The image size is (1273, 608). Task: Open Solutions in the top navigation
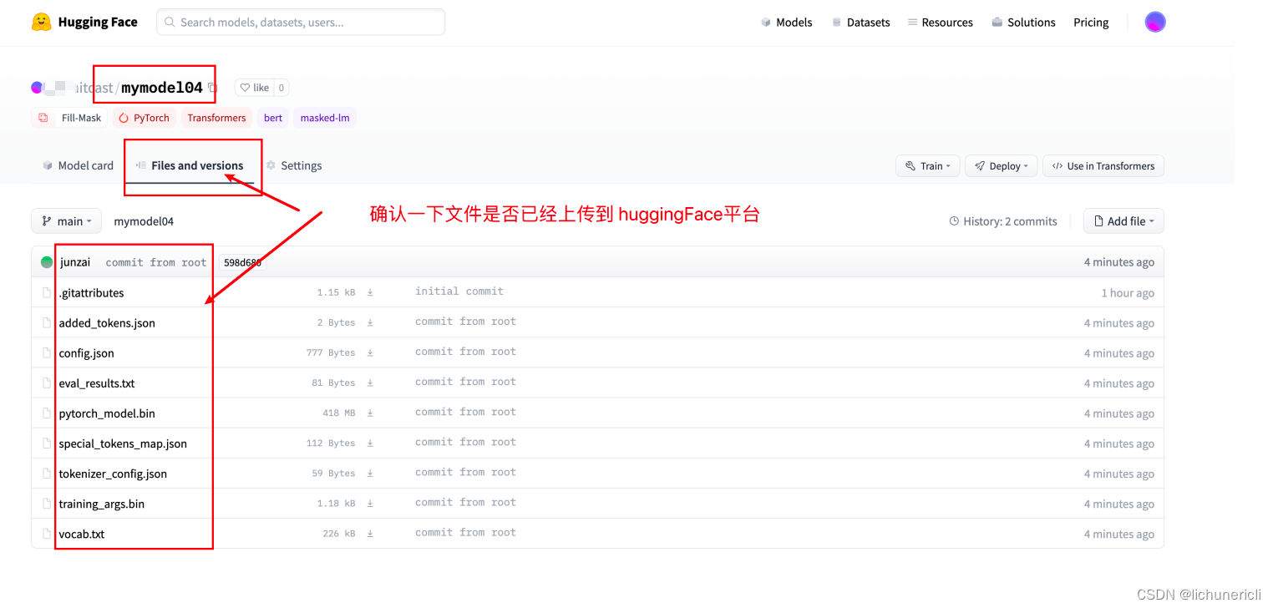click(x=1023, y=23)
